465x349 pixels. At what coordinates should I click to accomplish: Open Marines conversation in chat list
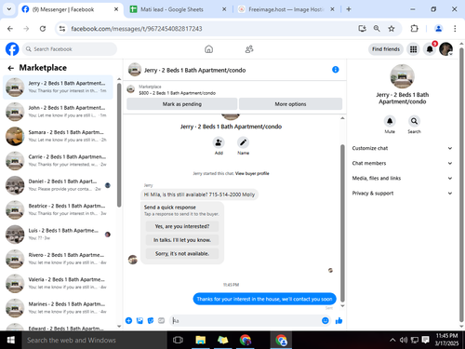58,308
